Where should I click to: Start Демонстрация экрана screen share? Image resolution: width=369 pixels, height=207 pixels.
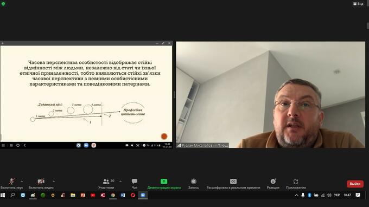click(x=164, y=184)
